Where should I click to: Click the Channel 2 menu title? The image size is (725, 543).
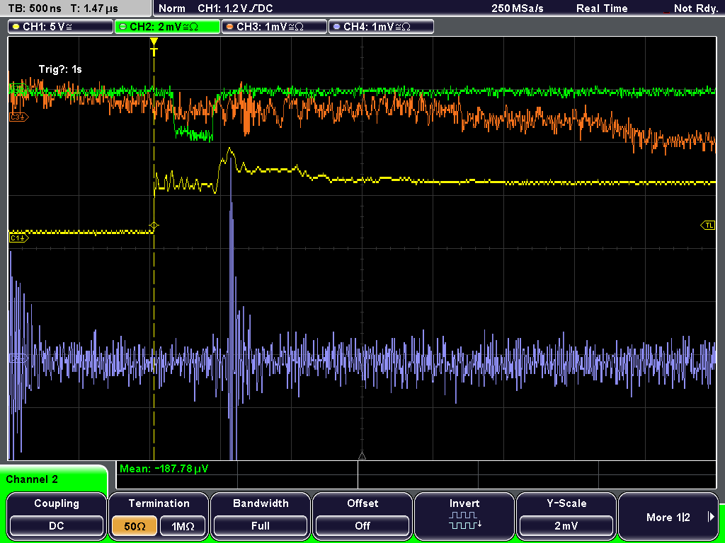tap(32, 479)
